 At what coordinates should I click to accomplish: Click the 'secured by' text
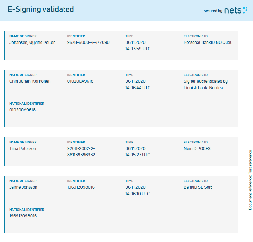[x=213, y=11]
